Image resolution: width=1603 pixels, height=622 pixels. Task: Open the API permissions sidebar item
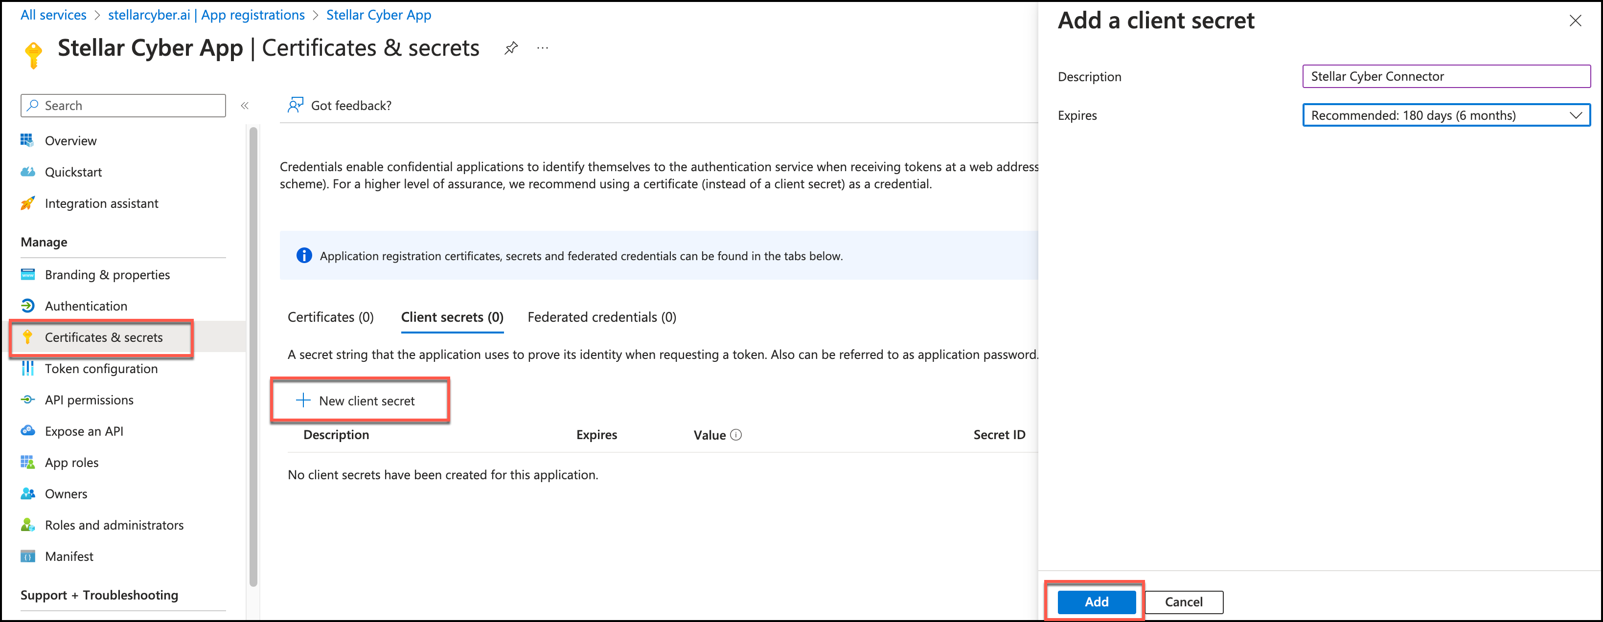89,400
